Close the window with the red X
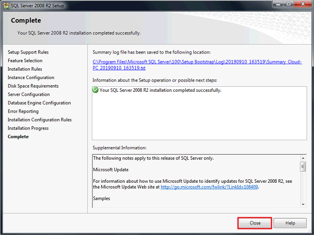This screenshot has height=235, width=314. coord(303,4)
